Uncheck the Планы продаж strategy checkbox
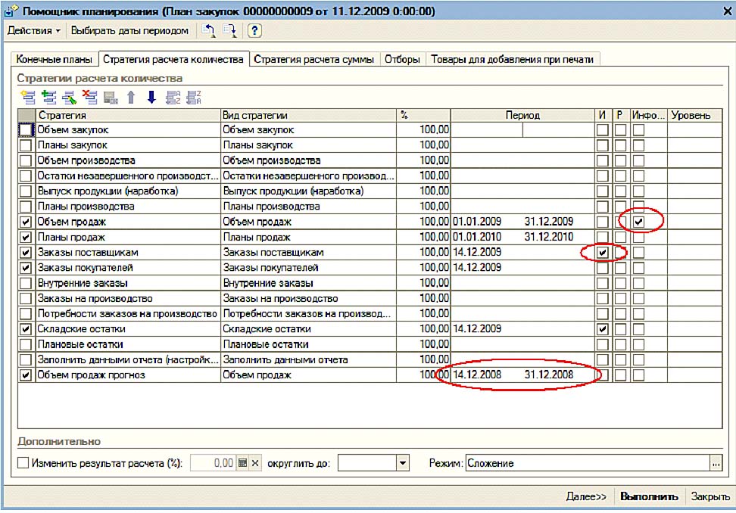 [26, 238]
